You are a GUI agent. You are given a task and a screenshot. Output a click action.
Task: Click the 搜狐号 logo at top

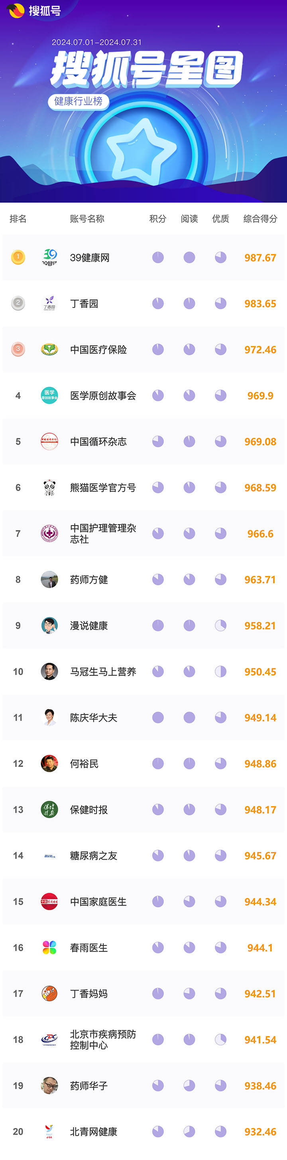click(35, 10)
